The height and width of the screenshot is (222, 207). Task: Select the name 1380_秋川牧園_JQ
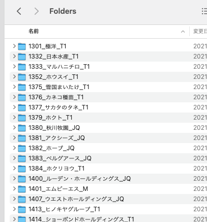click(x=54, y=128)
